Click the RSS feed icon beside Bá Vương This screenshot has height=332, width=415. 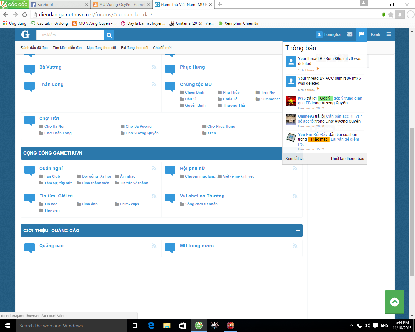[x=154, y=67]
